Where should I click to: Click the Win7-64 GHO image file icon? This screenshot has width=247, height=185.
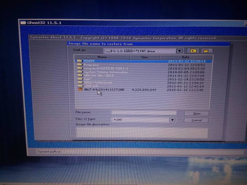pyautogui.click(x=80, y=89)
